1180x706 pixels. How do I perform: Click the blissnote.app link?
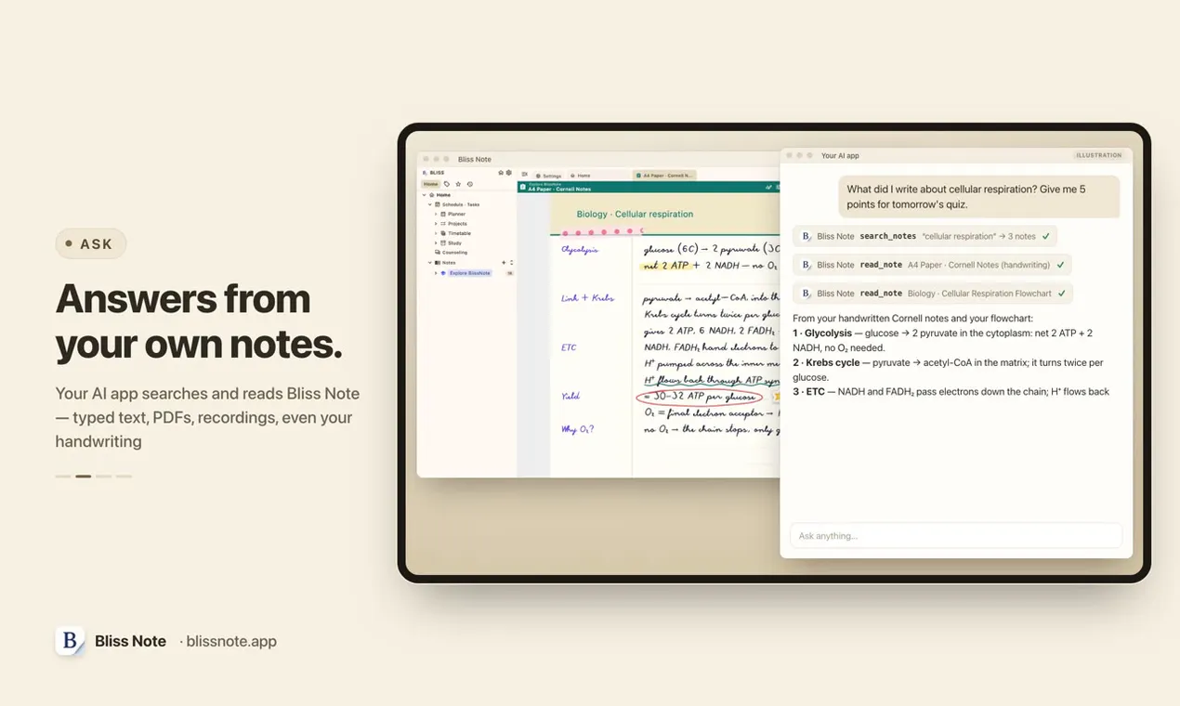[231, 641]
